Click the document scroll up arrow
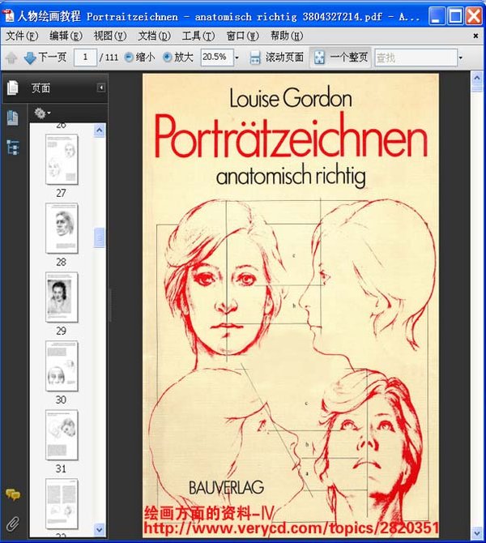 (477, 79)
